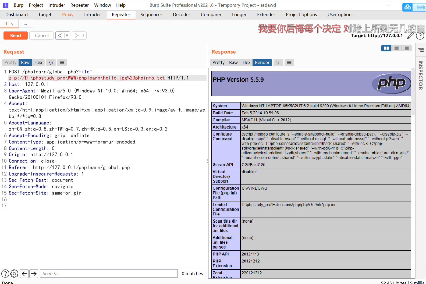Select Raw view for the response
Image resolution: width=426 pixels, height=284 pixels.
tap(233, 62)
